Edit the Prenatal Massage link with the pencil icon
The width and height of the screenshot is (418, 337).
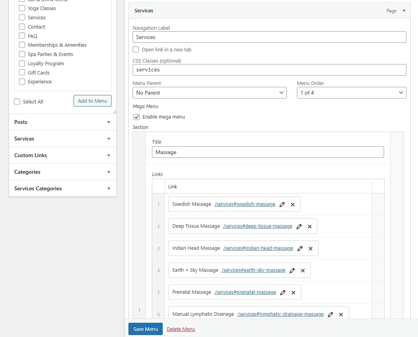(283, 293)
